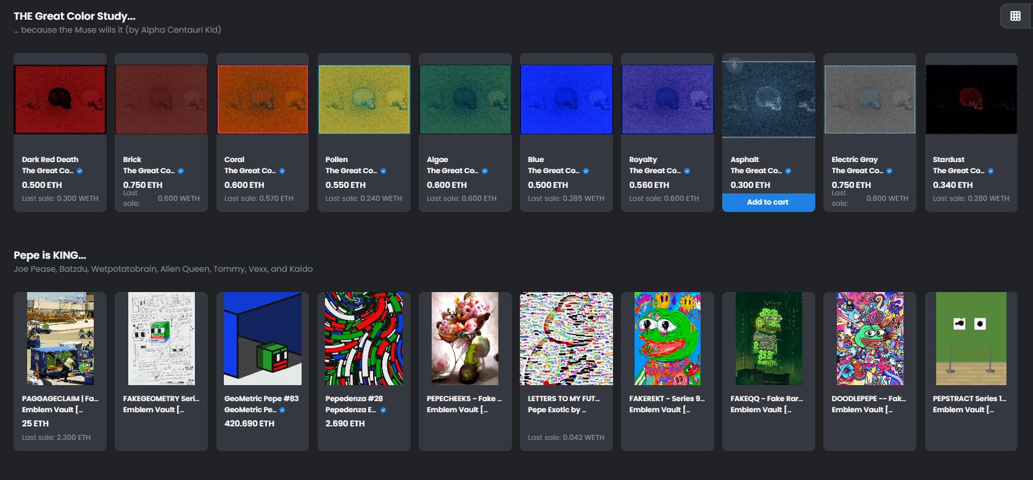Click the verified badge on the Pollen card
The image size is (1033, 480).
[383, 171]
